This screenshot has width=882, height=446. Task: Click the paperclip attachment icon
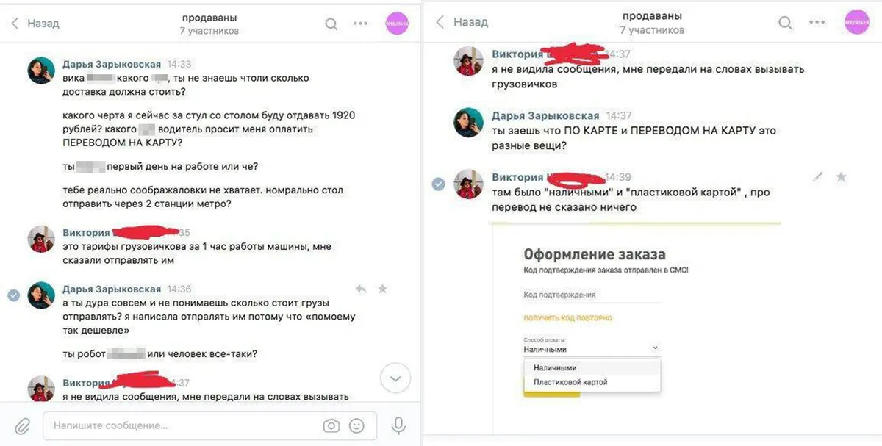pyautogui.click(x=23, y=425)
